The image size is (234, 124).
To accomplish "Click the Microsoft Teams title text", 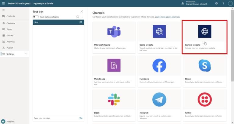I will [x=102, y=45].
